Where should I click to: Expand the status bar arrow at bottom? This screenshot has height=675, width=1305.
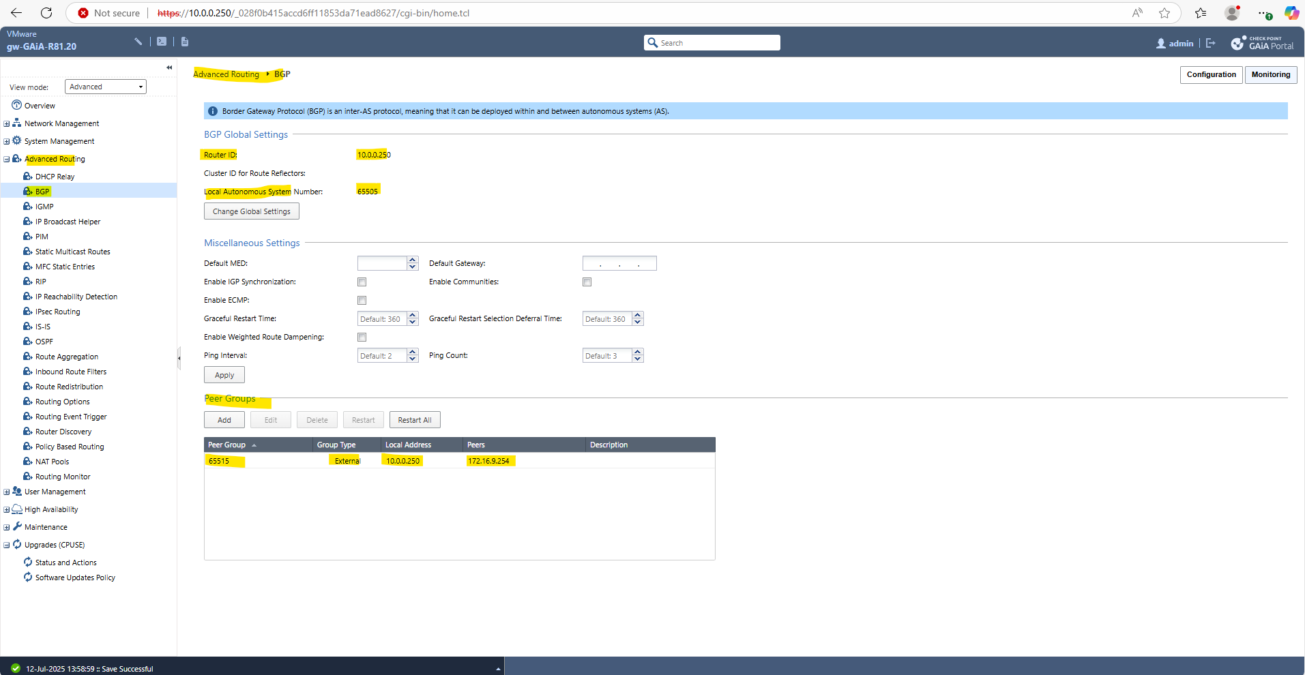point(499,669)
